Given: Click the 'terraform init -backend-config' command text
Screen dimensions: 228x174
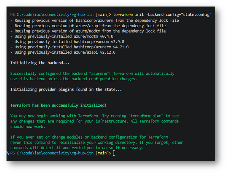Looking at the screenshot, I should click(x=162, y=15).
